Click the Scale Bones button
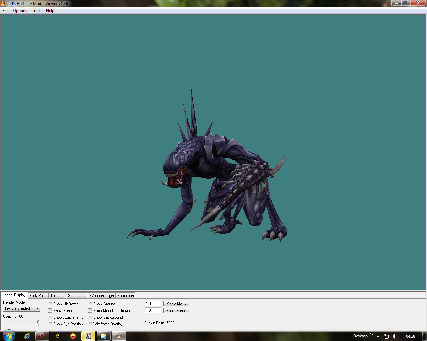Viewport: 427px width, 341px height. pyautogui.click(x=176, y=311)
